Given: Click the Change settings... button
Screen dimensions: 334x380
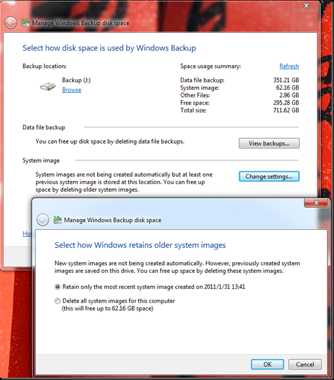Looking at the screenshot, I should 269,176.
